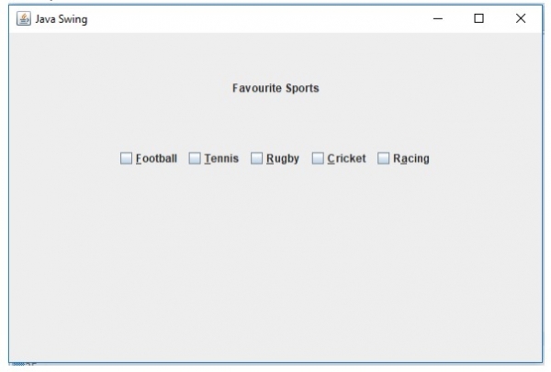Click the Java coffee cup title icon

(x=24, y=19)
